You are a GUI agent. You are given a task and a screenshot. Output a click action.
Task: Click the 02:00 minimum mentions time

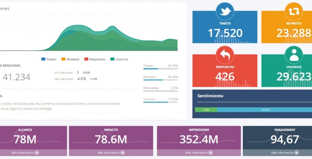(x=86, y=73)
